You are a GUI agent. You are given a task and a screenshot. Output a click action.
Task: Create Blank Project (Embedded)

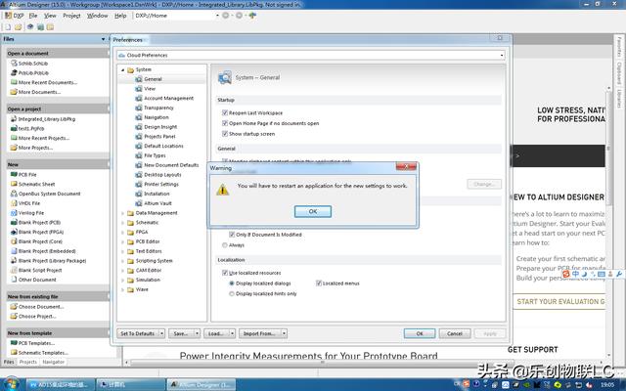click(47, 251)
